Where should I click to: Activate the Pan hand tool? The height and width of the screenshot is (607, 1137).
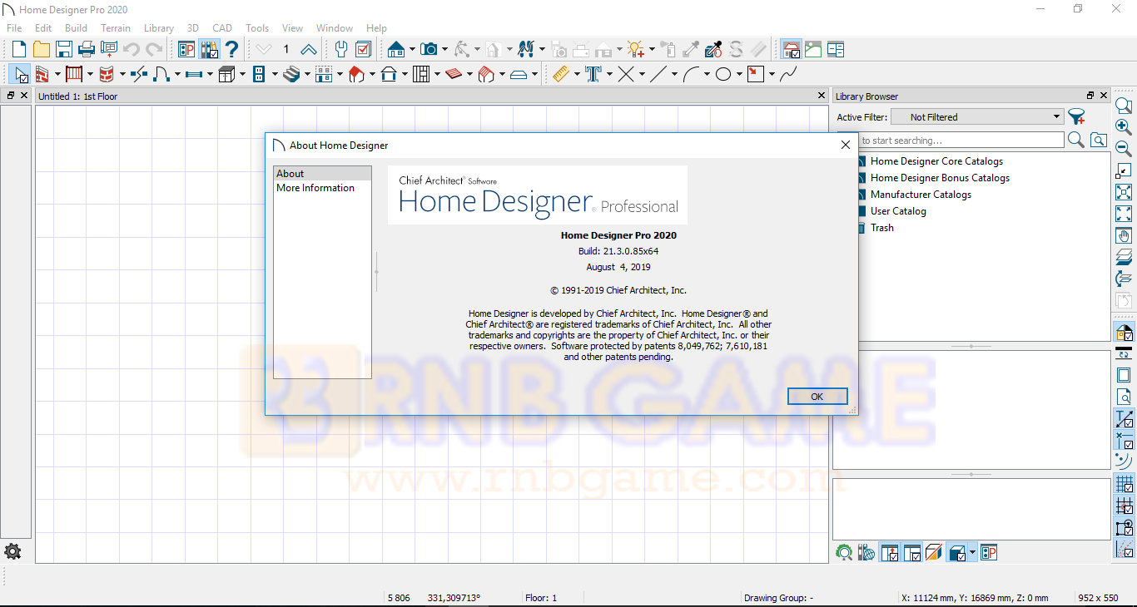point(1124,235)
